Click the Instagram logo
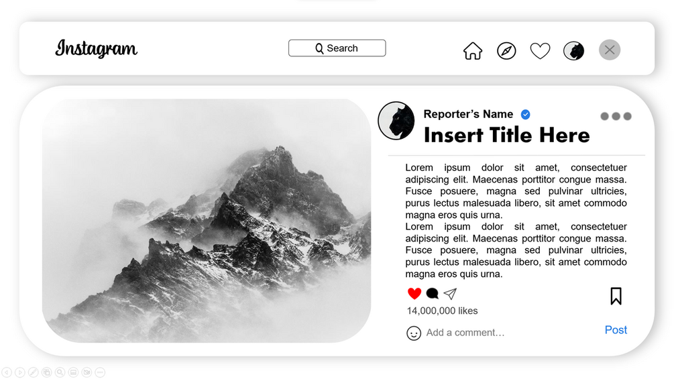The width and height of the screenshot is (674, 379). pyautogui.click(x=97, y=48)
